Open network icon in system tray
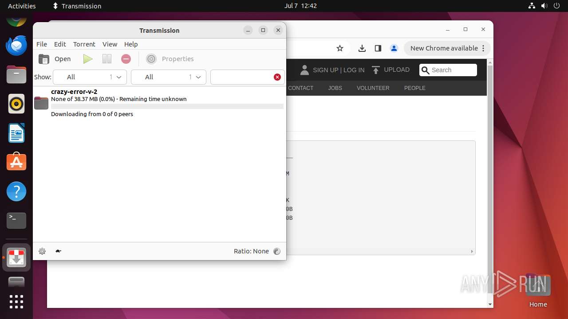The height and width of the screenshot is (319, 568). [532, 6]
